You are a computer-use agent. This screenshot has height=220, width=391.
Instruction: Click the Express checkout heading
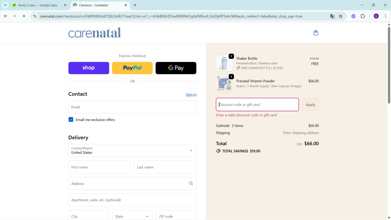[x=132, y=56]
